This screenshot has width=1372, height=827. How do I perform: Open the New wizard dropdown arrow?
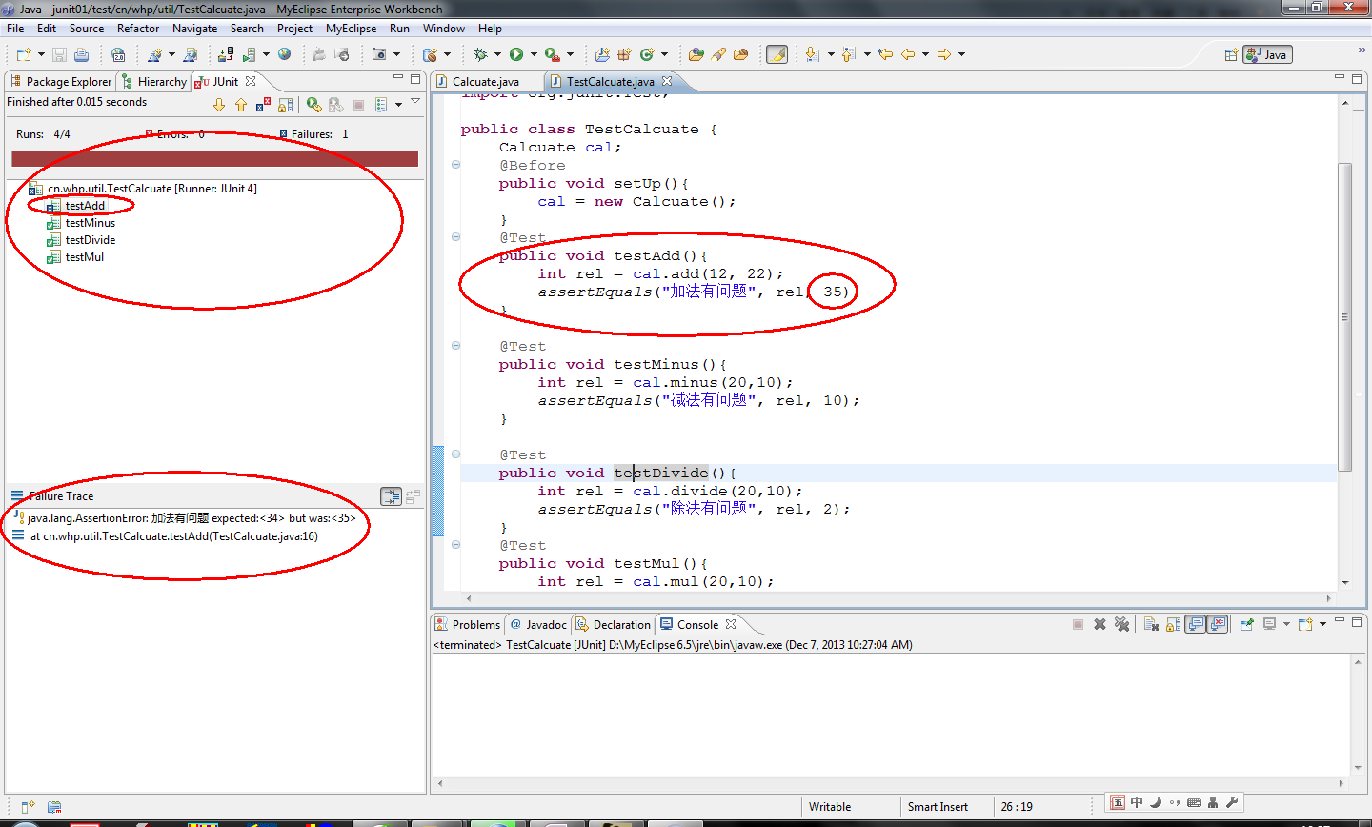(41, 54)
